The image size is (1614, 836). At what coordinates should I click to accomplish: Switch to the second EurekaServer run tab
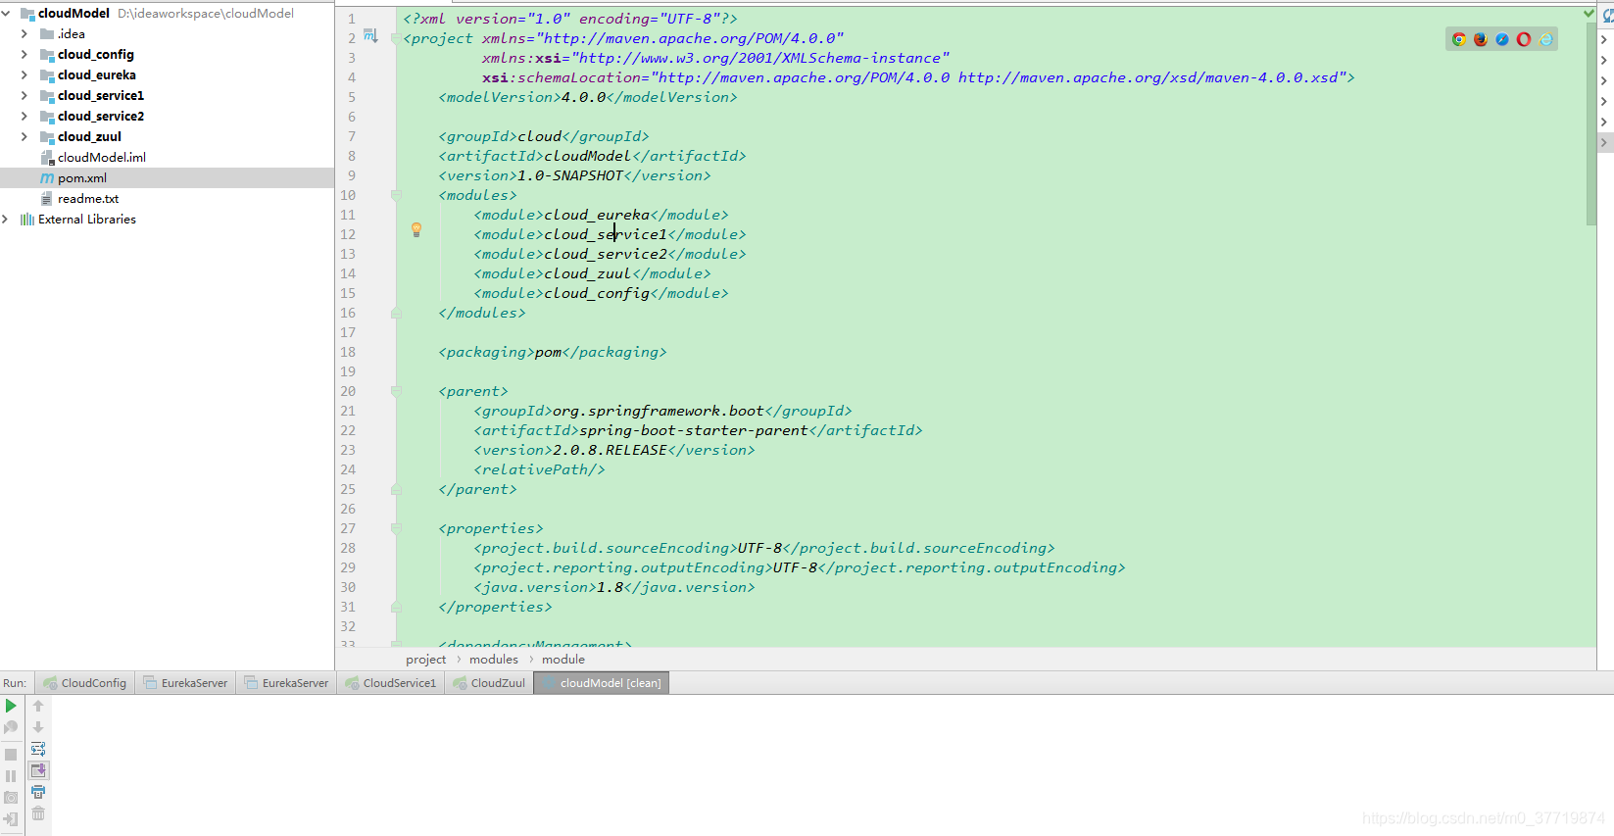click(x=286, y=683)
